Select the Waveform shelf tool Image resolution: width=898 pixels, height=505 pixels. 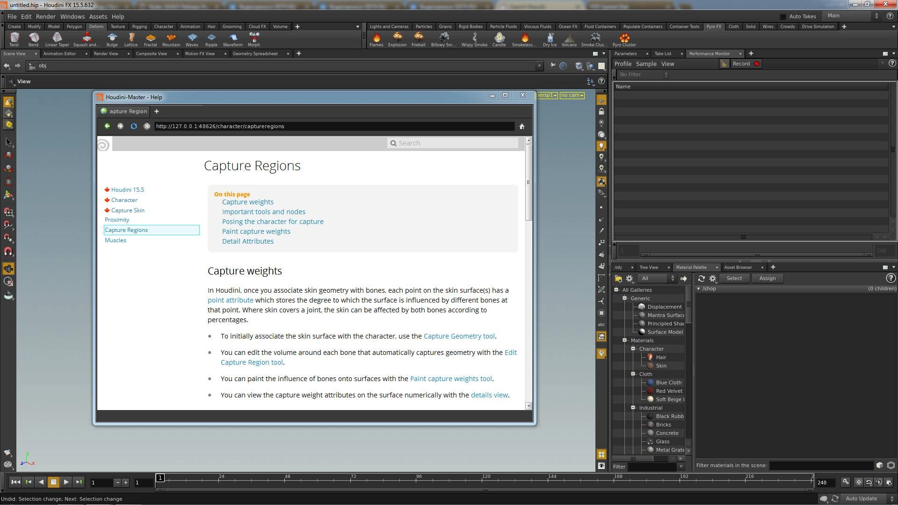pyautogui.click(x=232, y=39)
